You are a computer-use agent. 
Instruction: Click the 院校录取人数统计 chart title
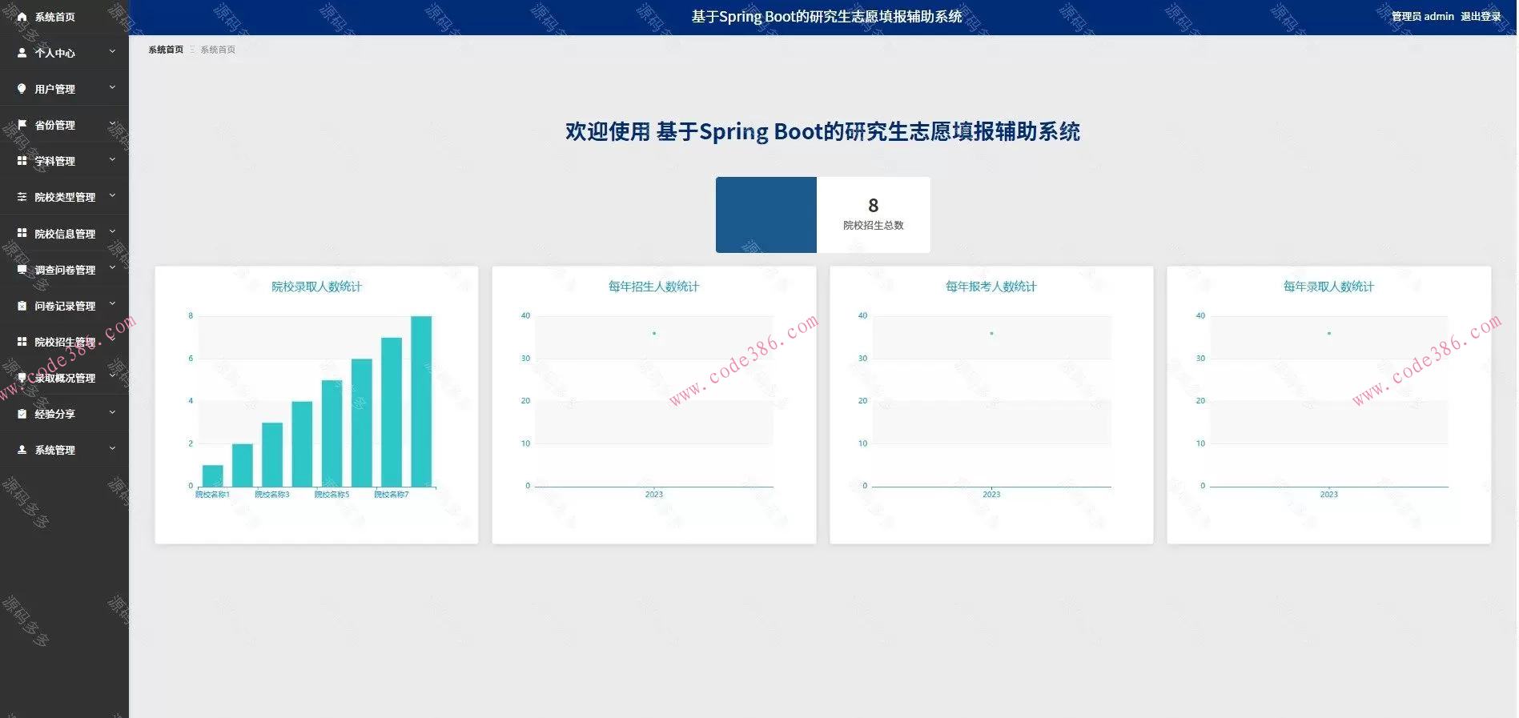click(316, 287)
